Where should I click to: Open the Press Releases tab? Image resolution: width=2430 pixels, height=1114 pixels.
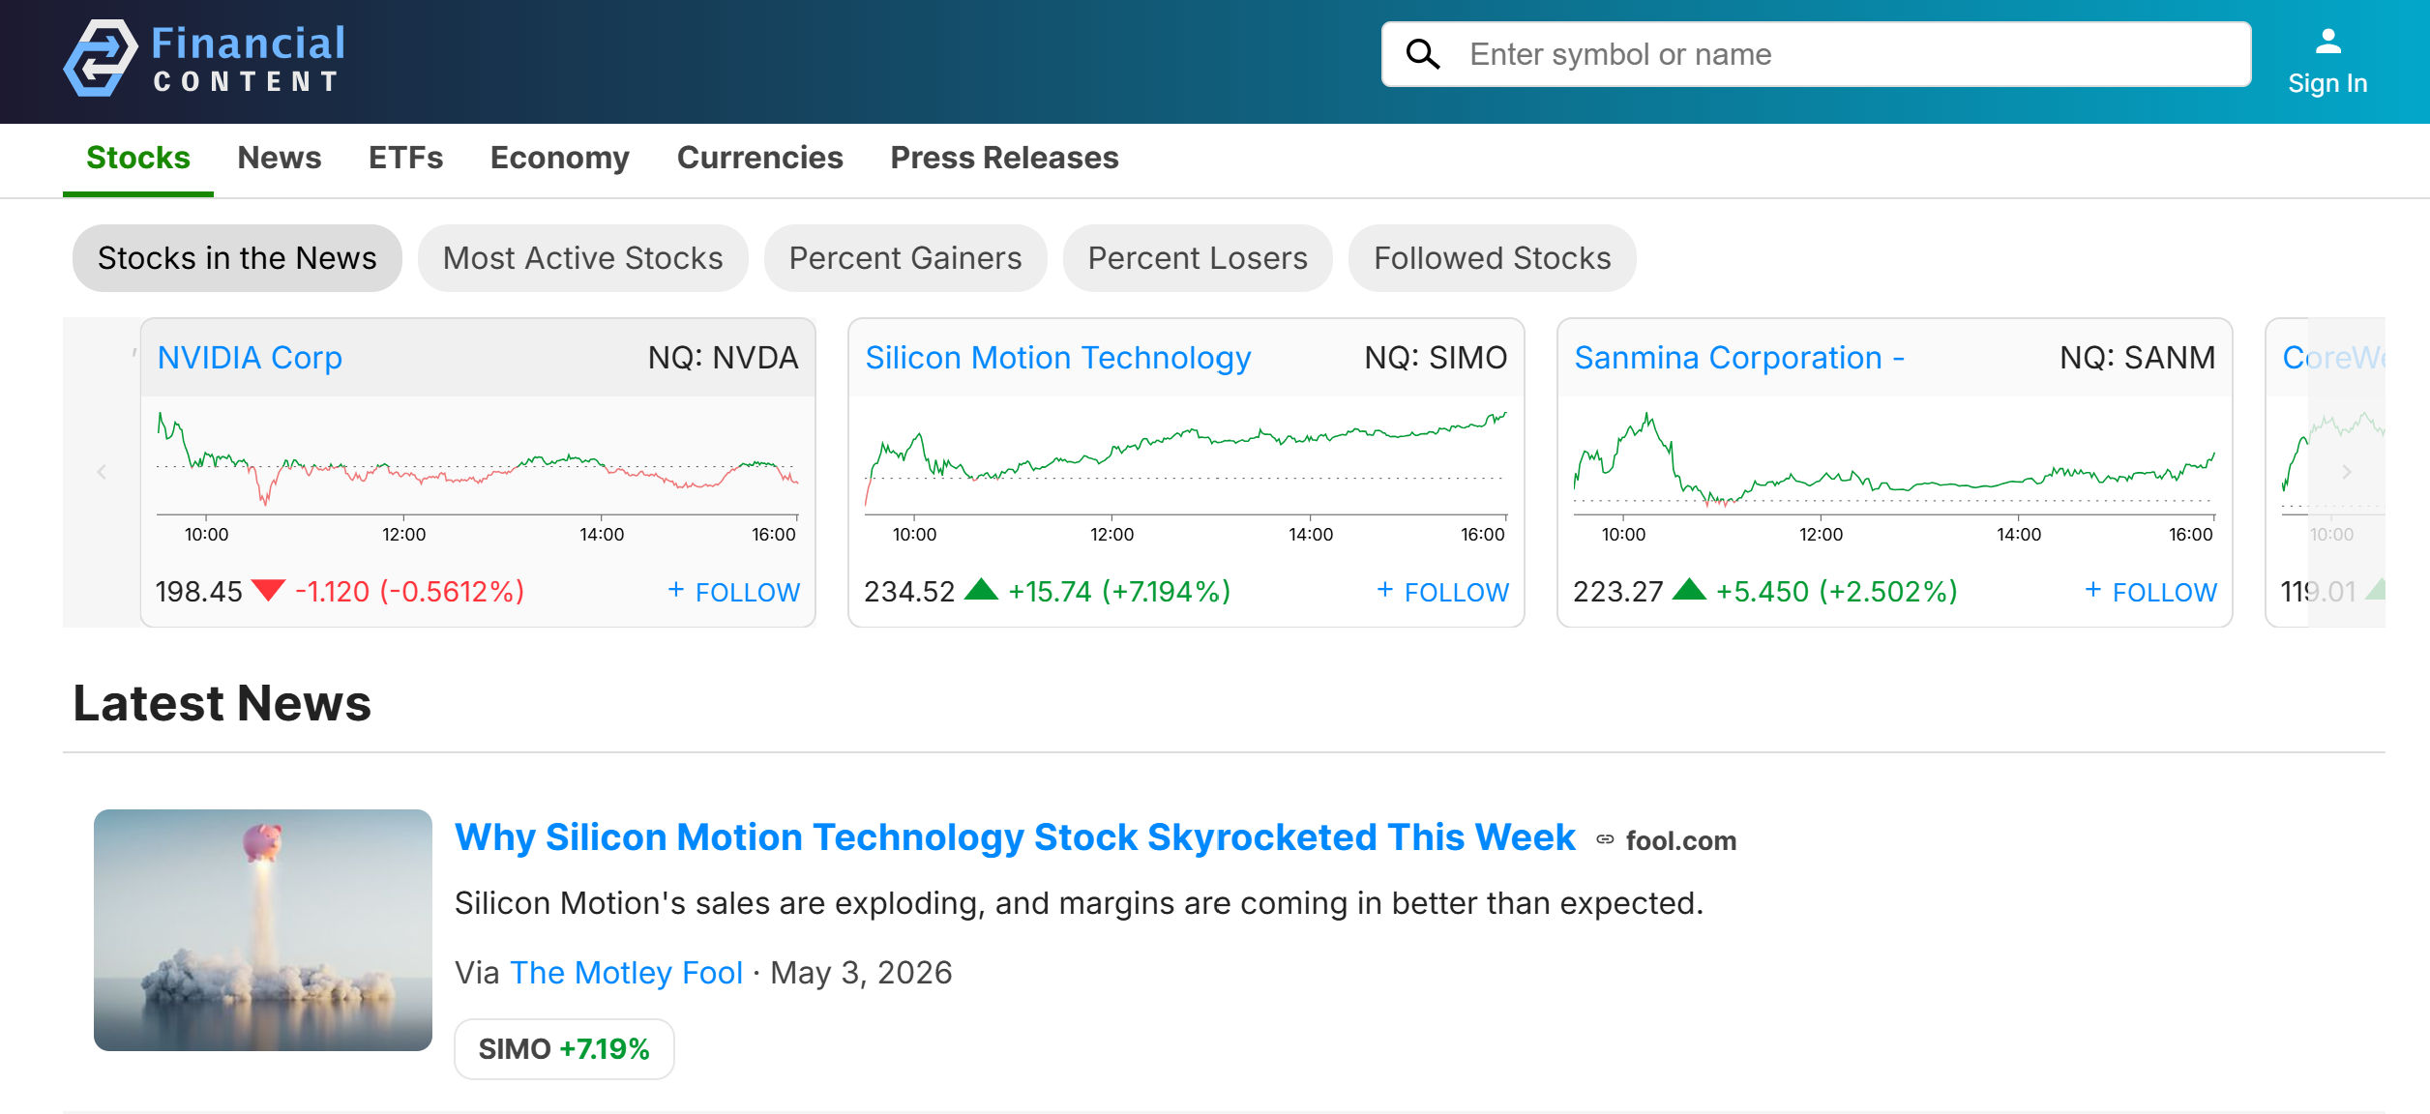(x=1004, y=158)
